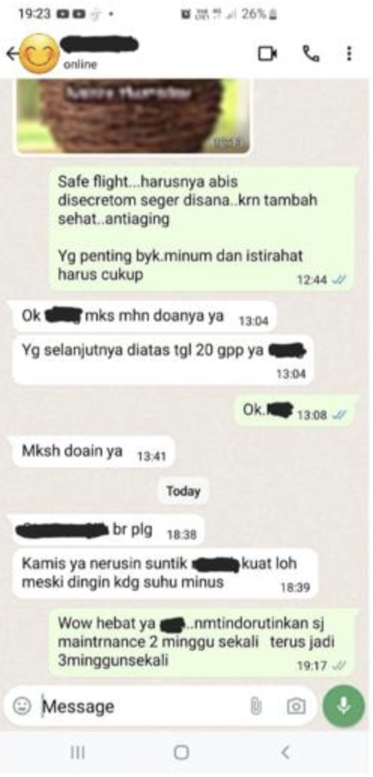Tap the green microphone voice message button

[x=344, y=706]
